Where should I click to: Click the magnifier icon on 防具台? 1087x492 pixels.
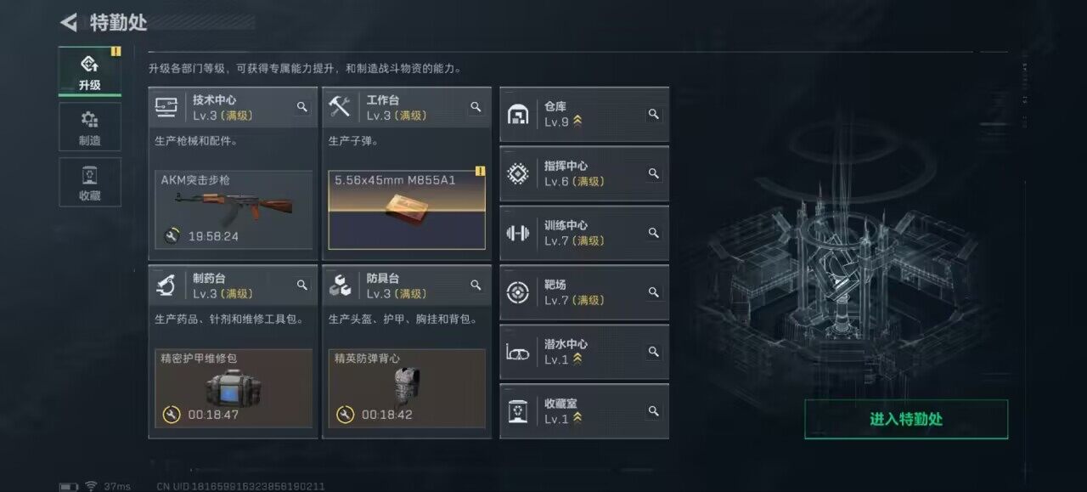[x=476, y=286]
